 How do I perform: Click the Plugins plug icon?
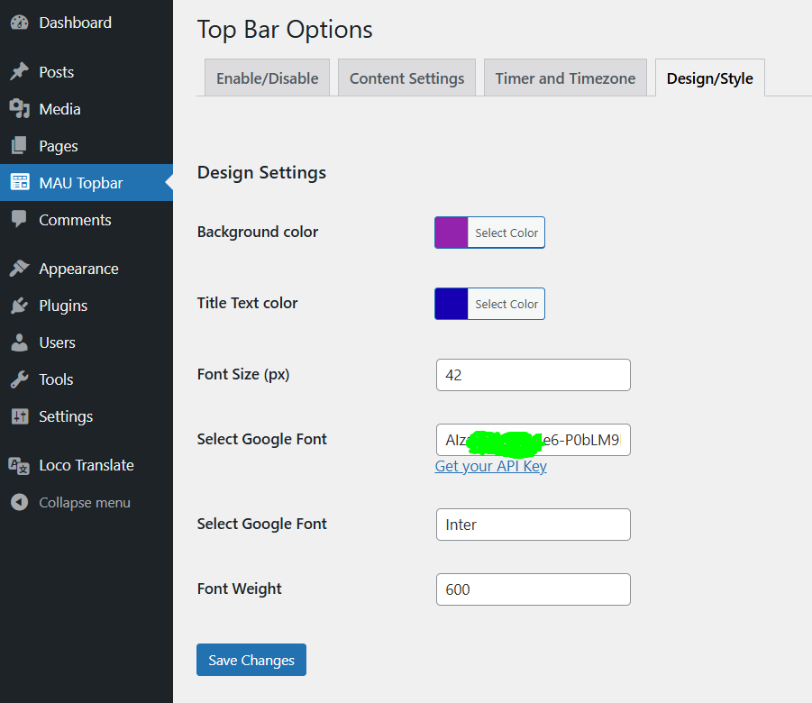pyautogui.click(x=20, y=306)
